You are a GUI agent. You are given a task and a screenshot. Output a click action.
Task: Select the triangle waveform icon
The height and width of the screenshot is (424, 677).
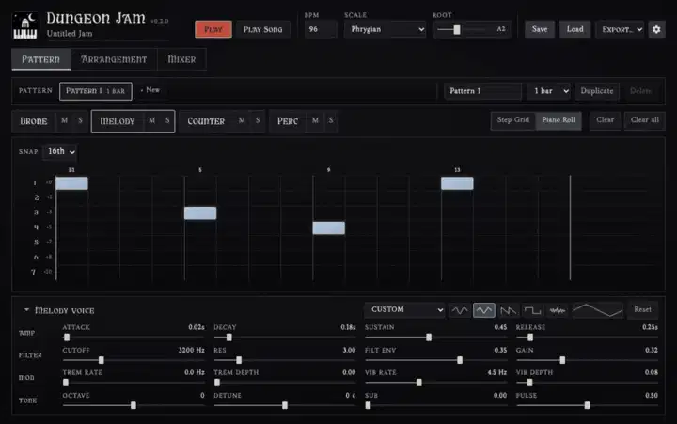(483, 310)
